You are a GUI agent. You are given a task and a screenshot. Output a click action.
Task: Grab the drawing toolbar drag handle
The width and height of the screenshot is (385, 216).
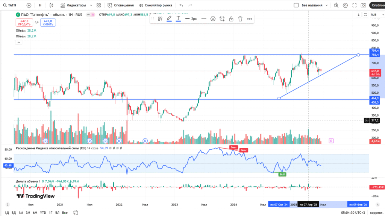[153, 19]
